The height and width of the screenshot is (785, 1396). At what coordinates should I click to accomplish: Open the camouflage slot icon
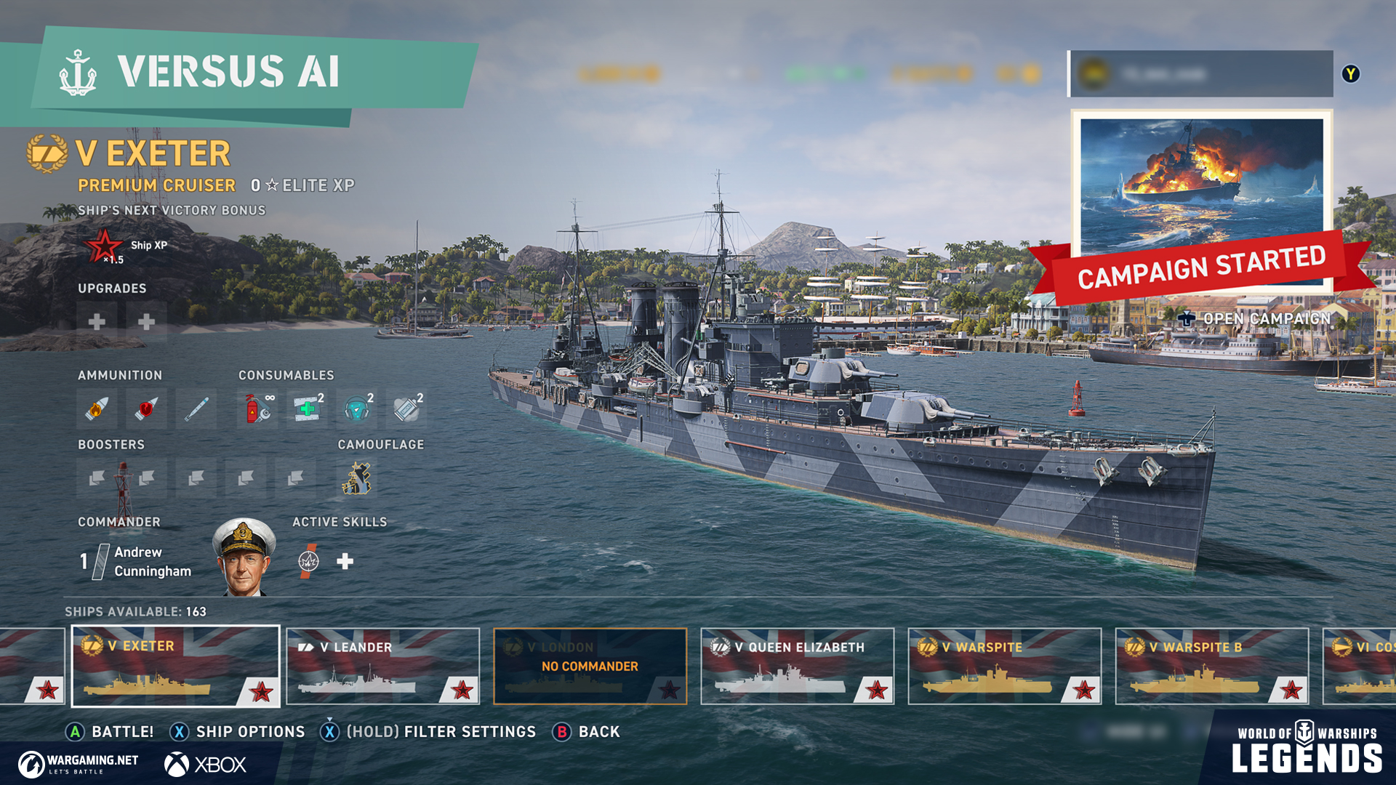coord(357,478)
